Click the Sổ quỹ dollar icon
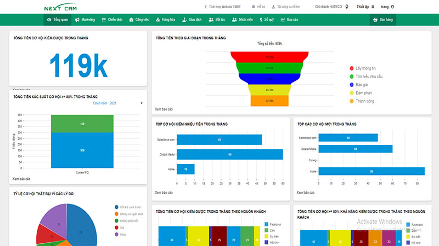This screenshot has width=439, height=246. (260, 20)
